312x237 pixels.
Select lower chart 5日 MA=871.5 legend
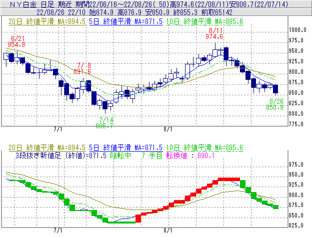[x=125, y=148]
